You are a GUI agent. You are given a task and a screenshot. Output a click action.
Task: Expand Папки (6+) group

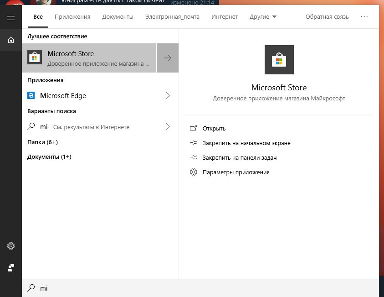(43, 142)
